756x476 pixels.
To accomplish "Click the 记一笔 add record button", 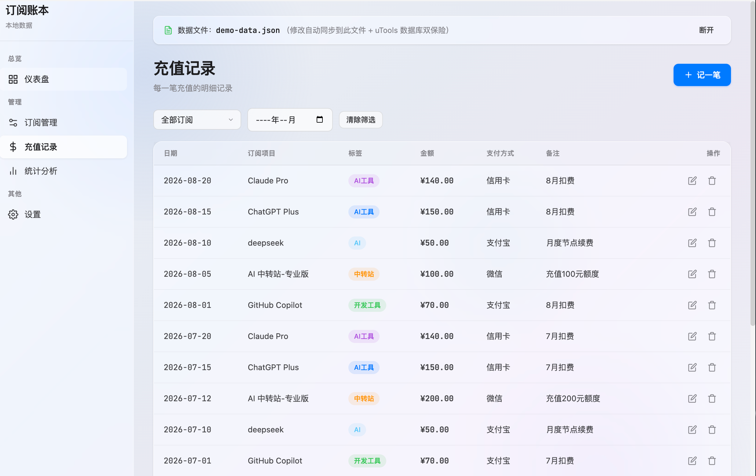I will (x=702, y=75).
